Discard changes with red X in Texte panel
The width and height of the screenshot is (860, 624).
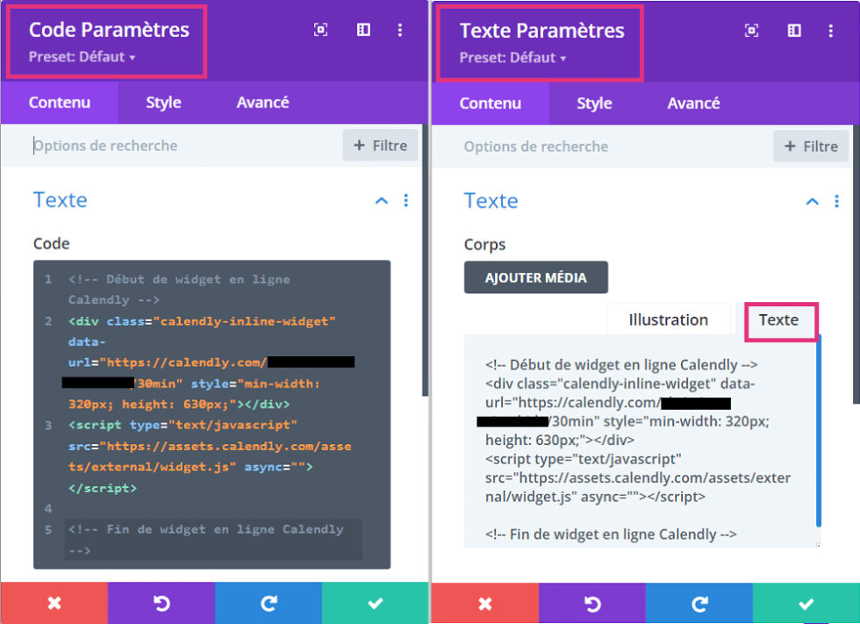(484, 603)
